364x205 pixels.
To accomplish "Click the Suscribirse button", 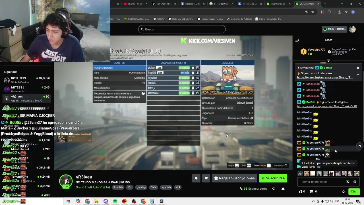I will (x=273, y=178).
